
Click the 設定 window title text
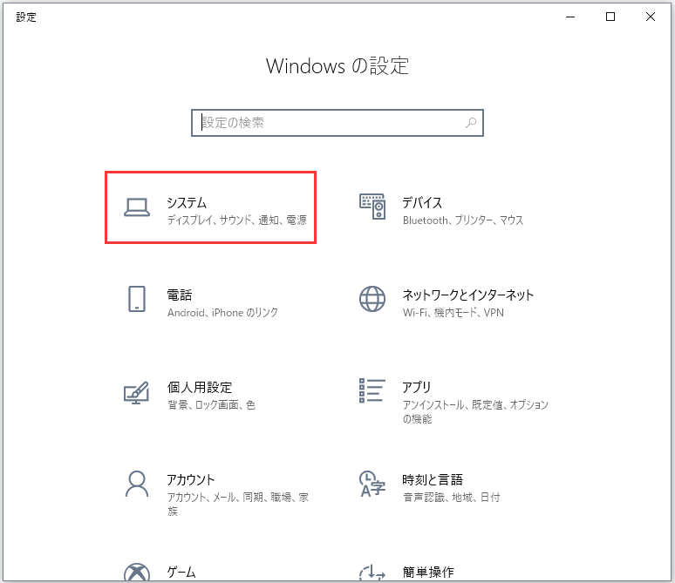[x=26, y=17]
